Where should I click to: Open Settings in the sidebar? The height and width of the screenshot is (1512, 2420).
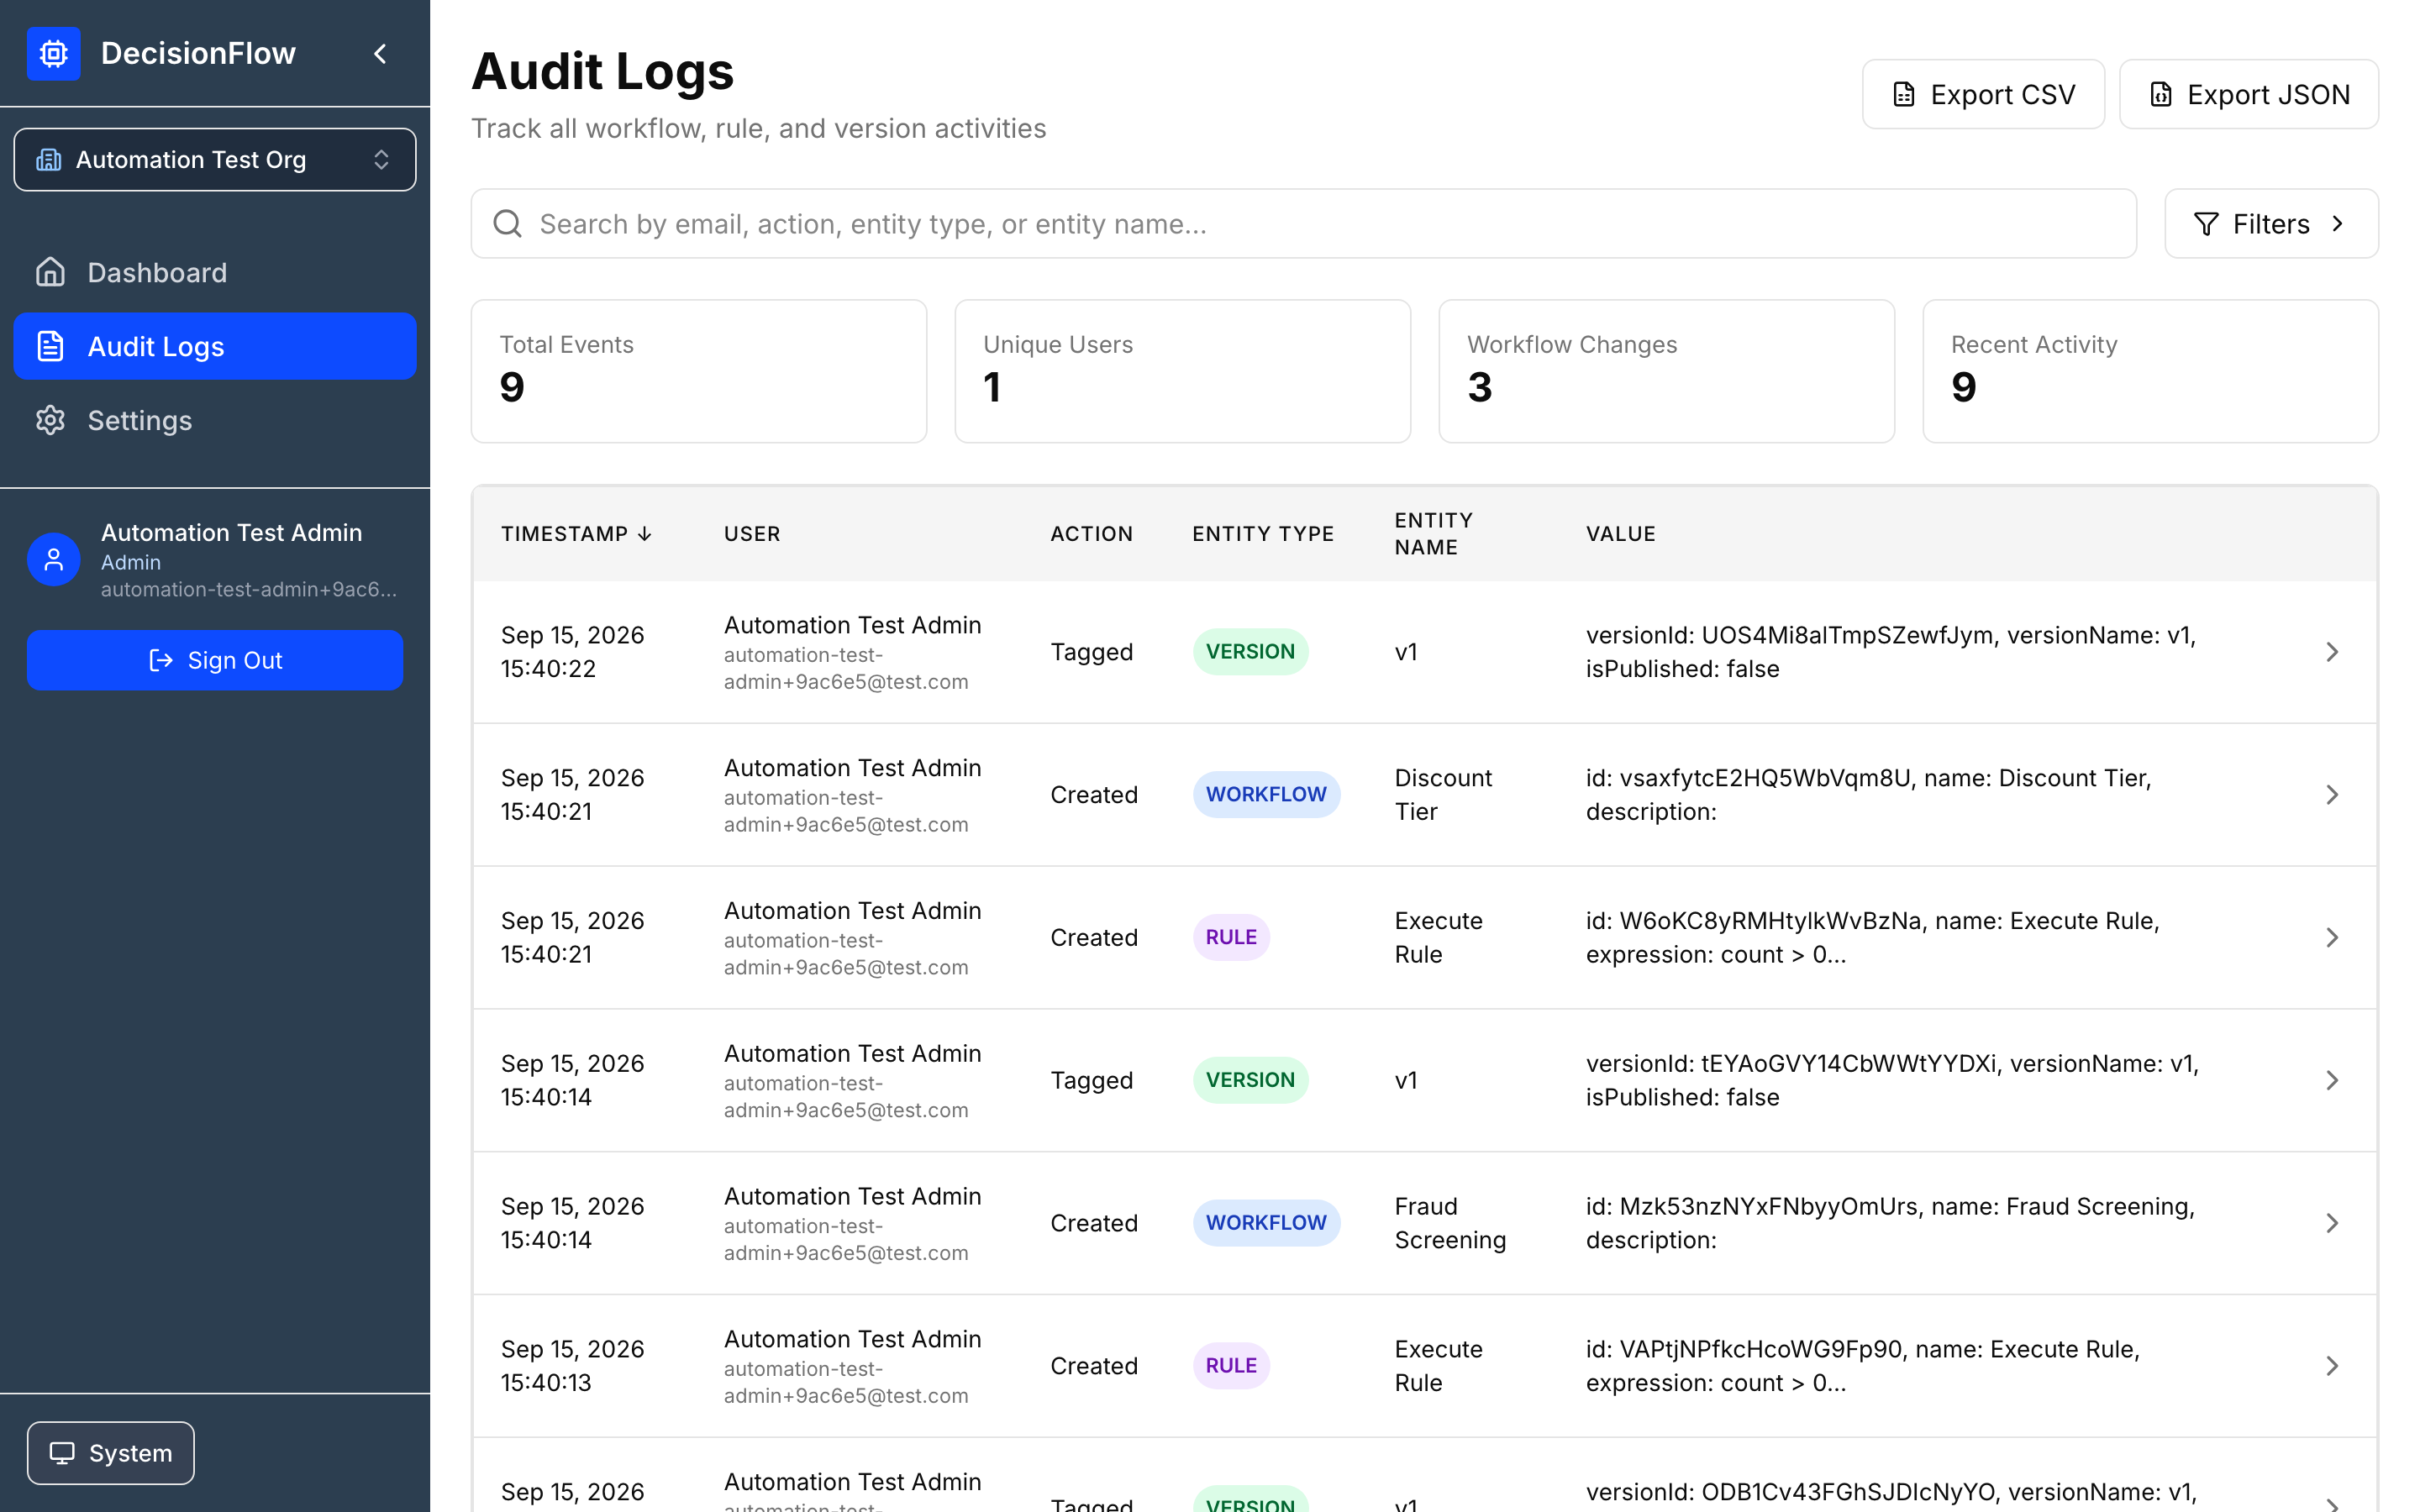pyautogui.click(x=215, y=420)
